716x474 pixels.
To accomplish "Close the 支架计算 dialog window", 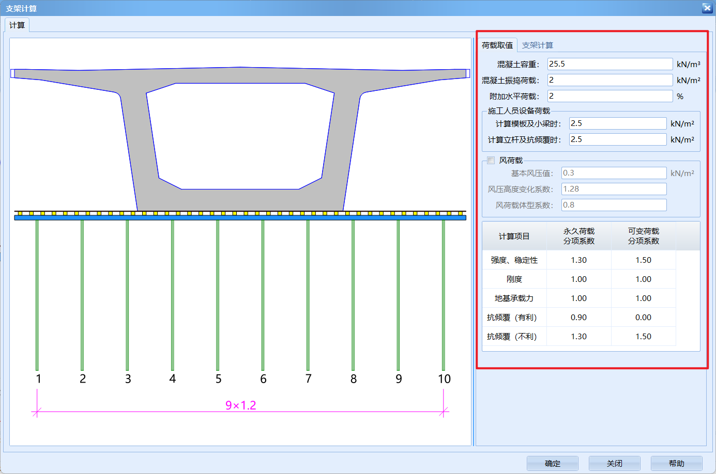I will coord(707,8).
